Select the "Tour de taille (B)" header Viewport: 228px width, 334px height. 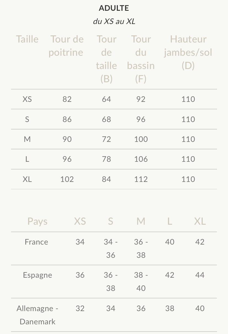(x=107, y=59)
